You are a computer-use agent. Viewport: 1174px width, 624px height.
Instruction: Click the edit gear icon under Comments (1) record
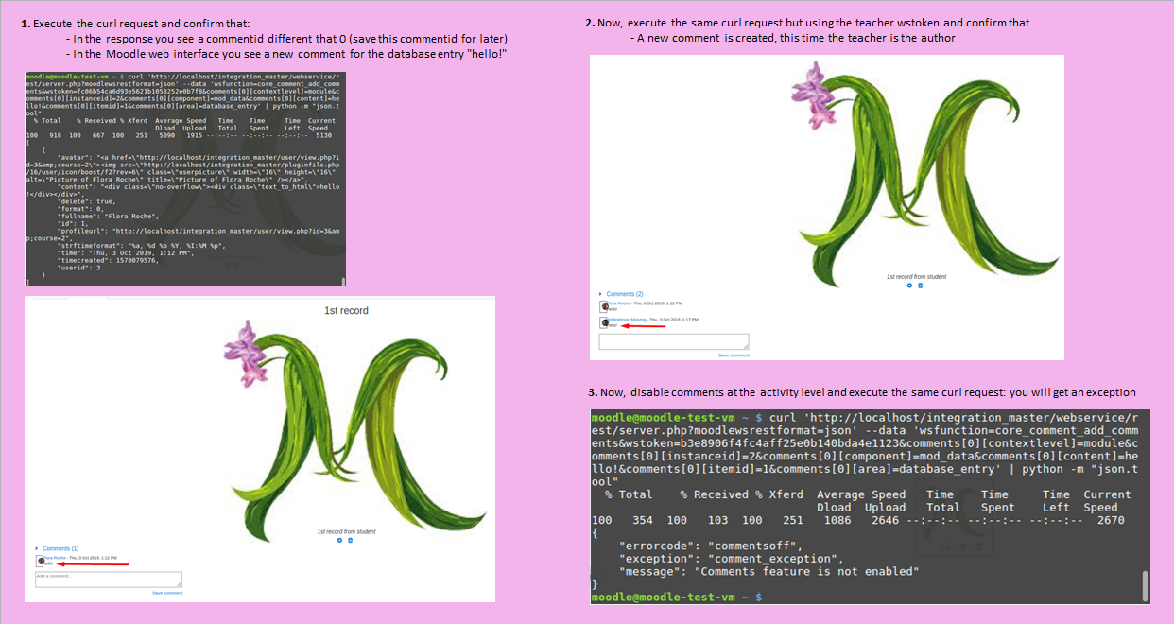340,540
